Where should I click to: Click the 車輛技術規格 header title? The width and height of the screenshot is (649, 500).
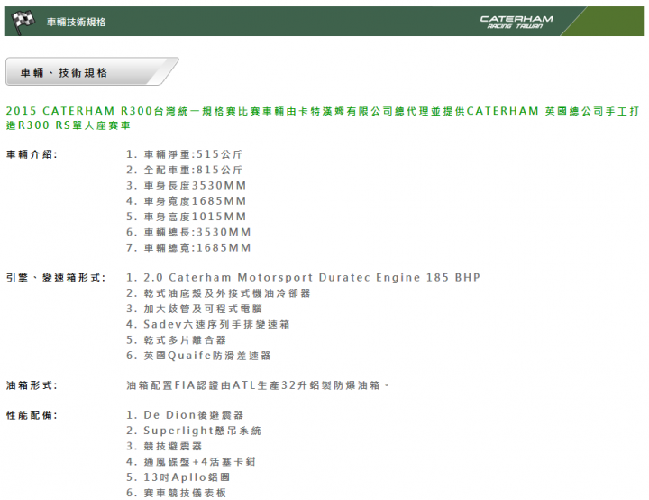point(76,22)
